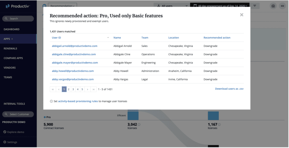
Task: Download users as .csv
Action: click(x=229, y=89)
